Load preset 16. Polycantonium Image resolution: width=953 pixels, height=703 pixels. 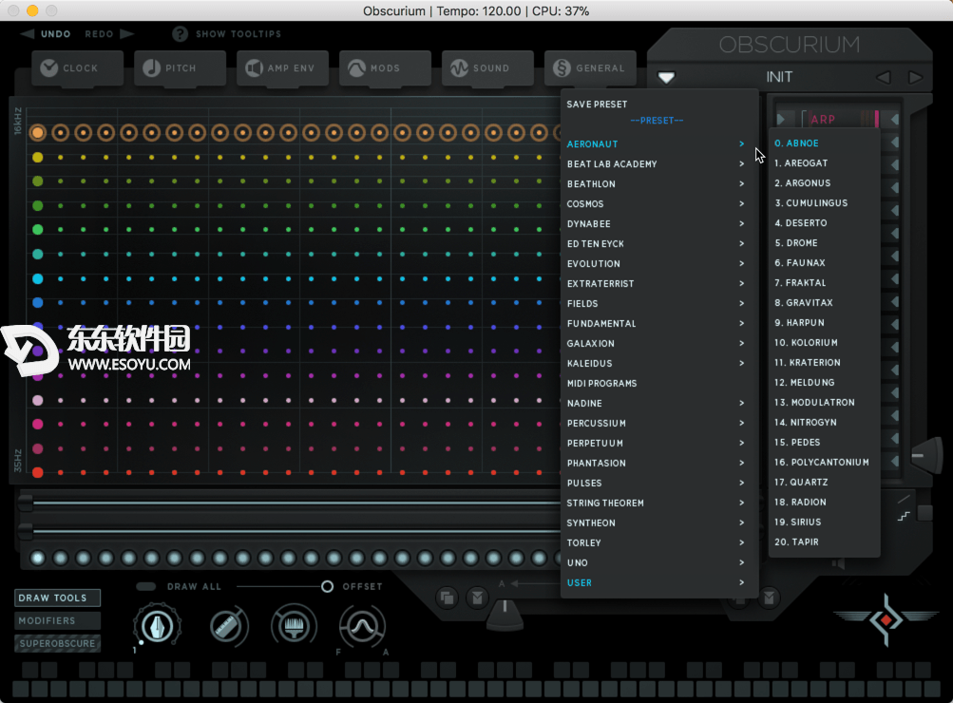(824, 463)
